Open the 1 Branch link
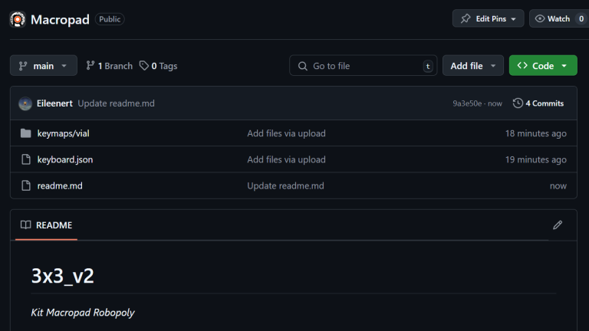This screenshot has width=589, height=331. [x=109, y=66]
